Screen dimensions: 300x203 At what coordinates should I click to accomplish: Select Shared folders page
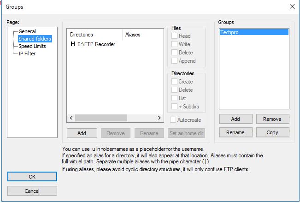35,39
